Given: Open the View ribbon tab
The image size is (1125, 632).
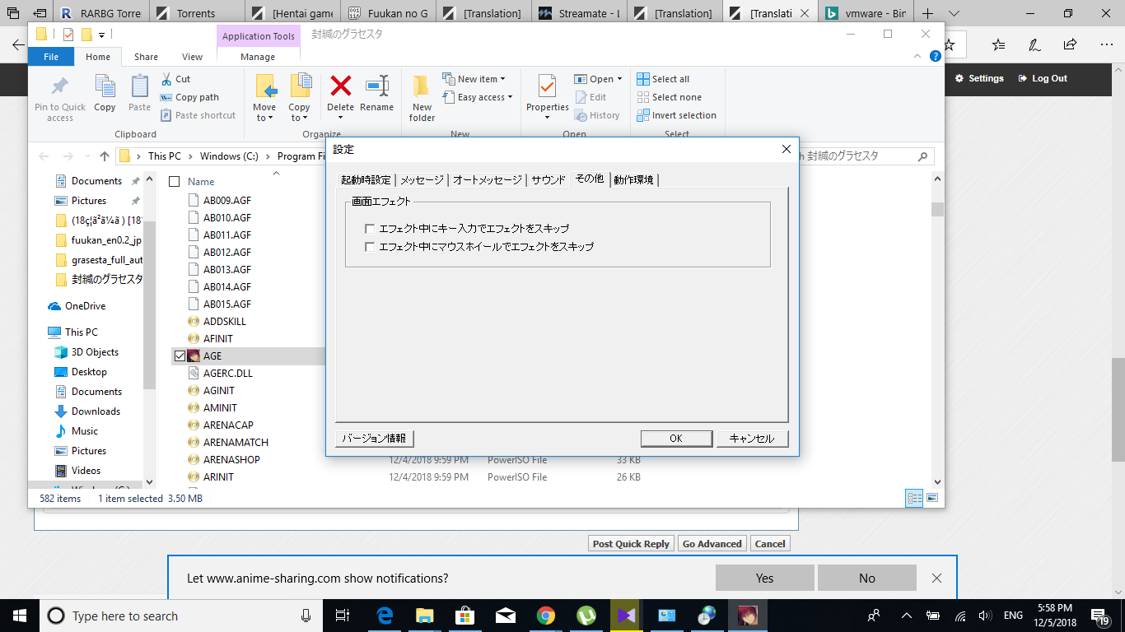Looking at the screenshot, I should 192,57.
